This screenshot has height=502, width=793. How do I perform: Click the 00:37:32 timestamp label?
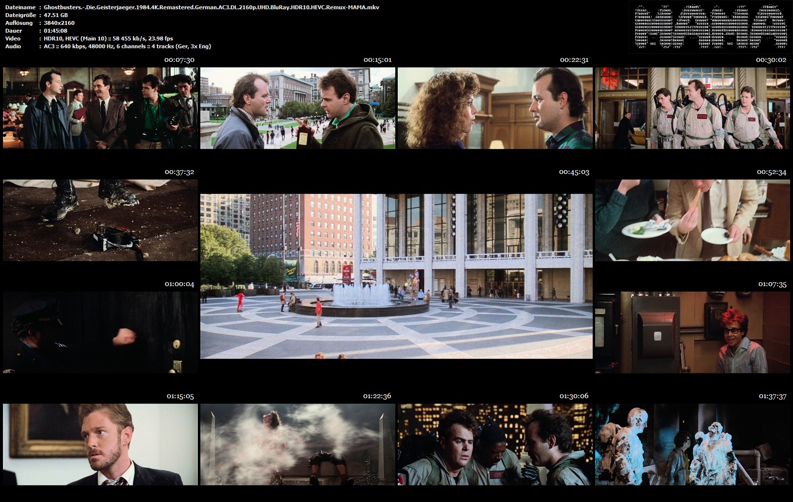coord(179,172)
